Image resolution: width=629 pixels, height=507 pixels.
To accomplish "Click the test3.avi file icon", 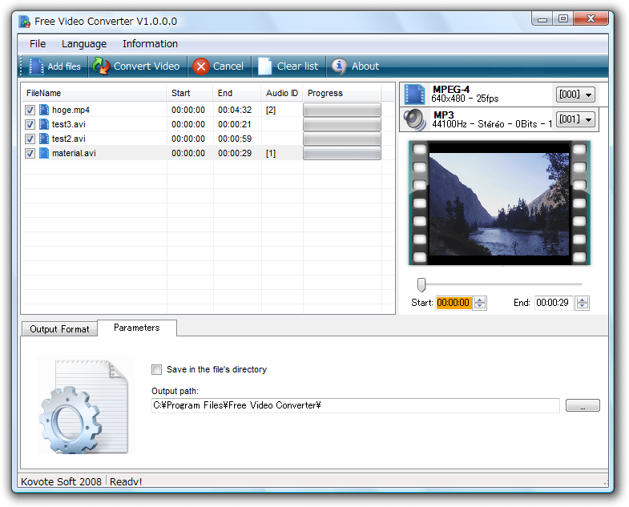I will tap(44, 124).
